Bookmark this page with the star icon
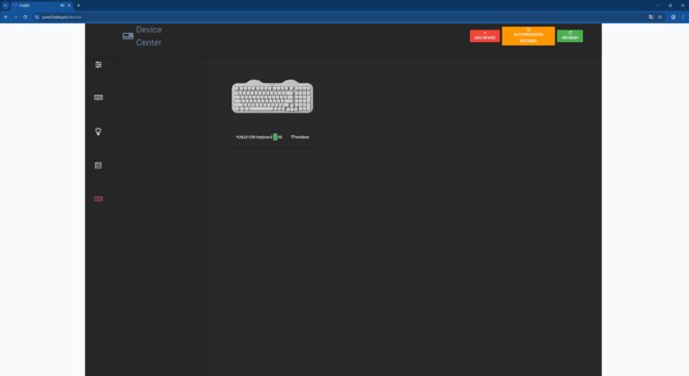 pyautogui.click(x=660, y=17)
